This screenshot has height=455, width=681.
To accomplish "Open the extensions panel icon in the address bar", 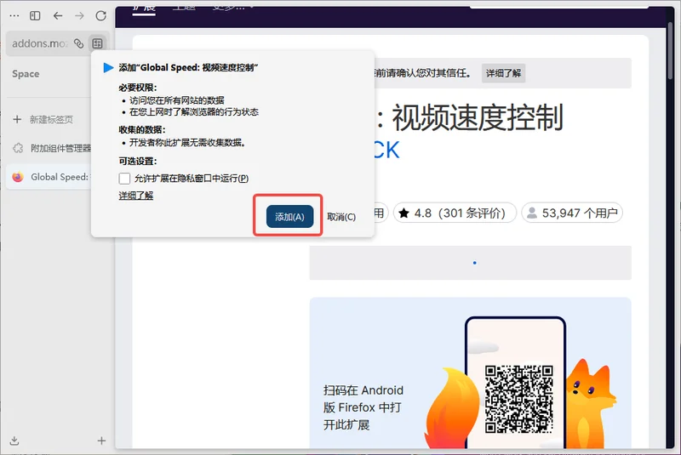I will (x=97, y=43).
